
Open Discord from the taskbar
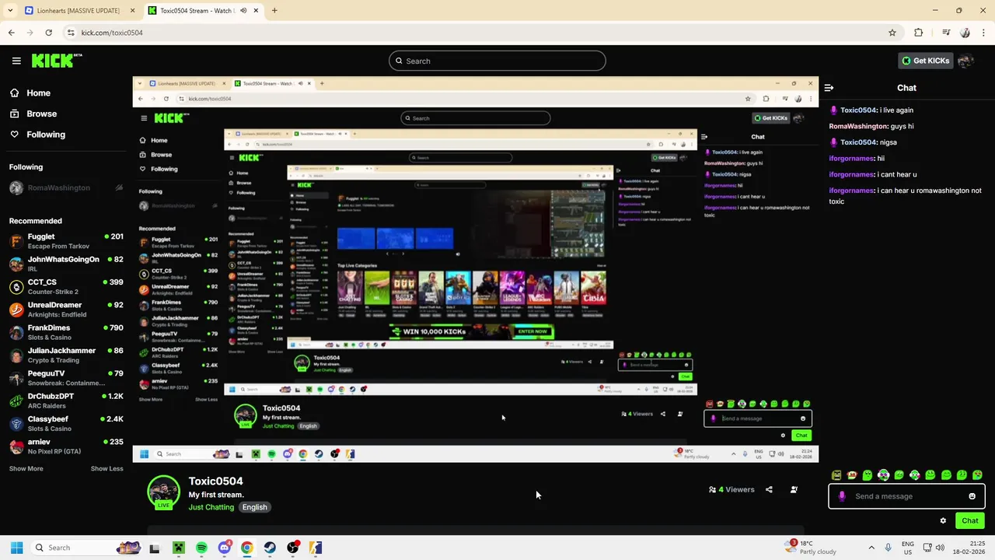tap(225, 548)
